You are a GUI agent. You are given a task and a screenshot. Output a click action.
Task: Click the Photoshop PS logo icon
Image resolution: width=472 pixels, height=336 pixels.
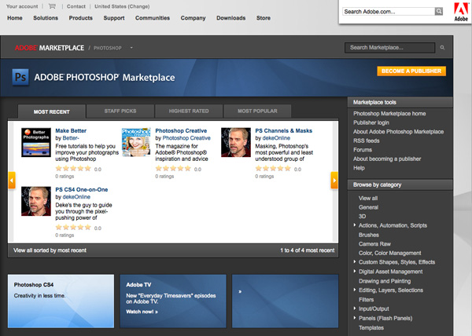tap(21, 77)
